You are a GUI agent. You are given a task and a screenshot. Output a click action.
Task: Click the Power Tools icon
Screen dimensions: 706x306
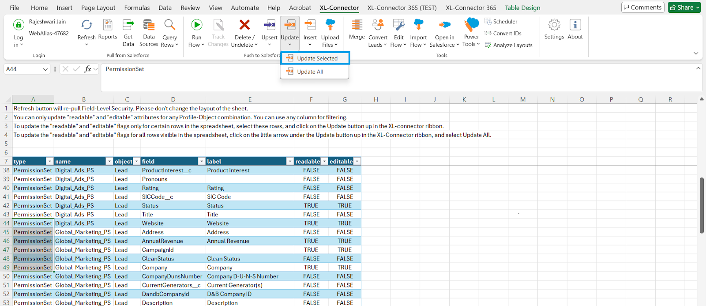(x=472, y=24)
